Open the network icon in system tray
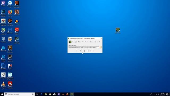Screen dimensions: 170x96 [156, 94]
